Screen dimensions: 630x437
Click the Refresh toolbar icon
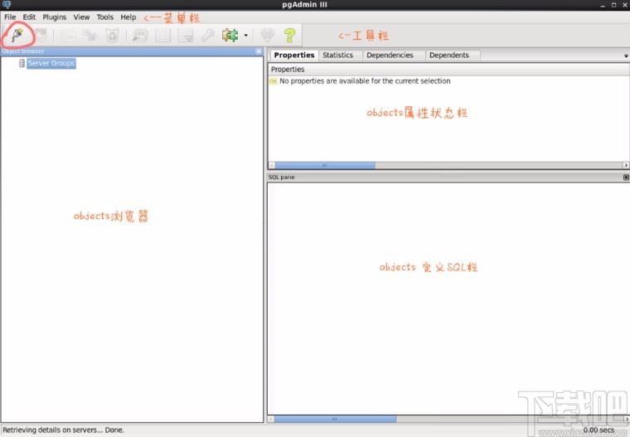click(41, 36)
